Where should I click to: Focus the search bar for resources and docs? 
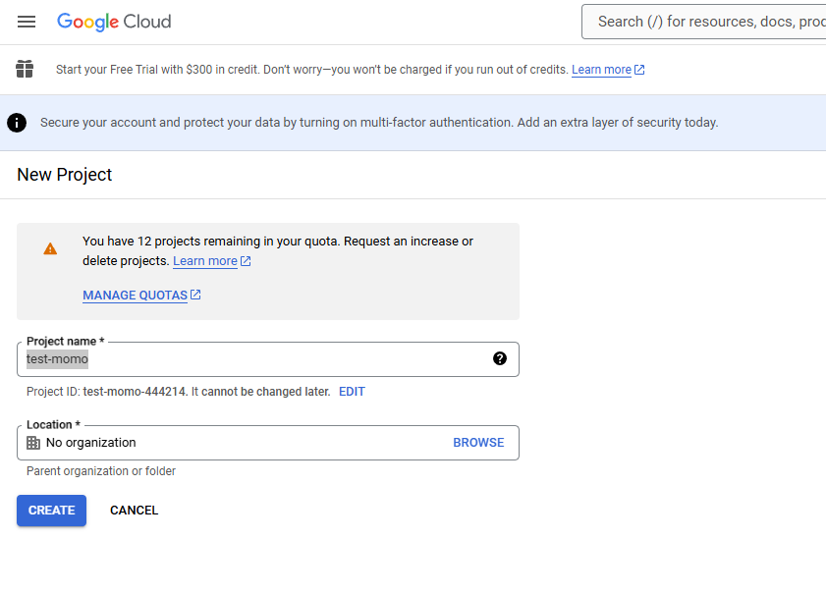click(707, 22)
